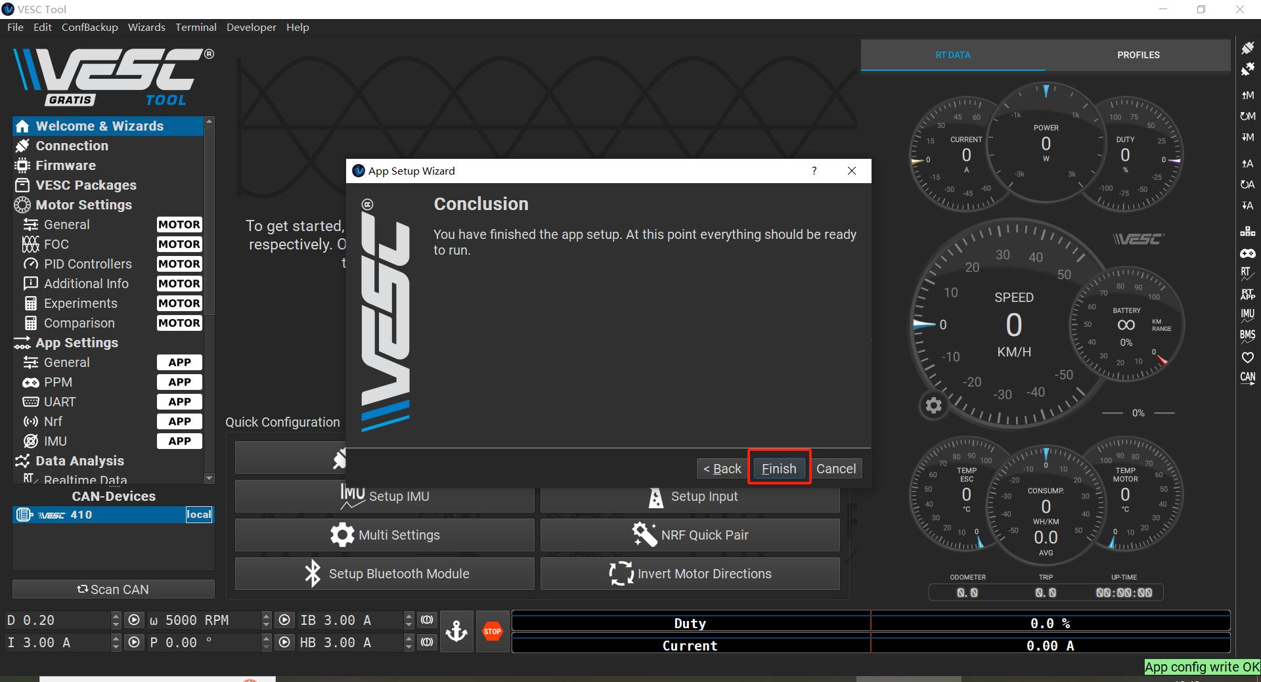Click the Disconnect plug icon in right toolbar
Image resolution: width=1261 pixels, height=682 pixels.
1247,69
